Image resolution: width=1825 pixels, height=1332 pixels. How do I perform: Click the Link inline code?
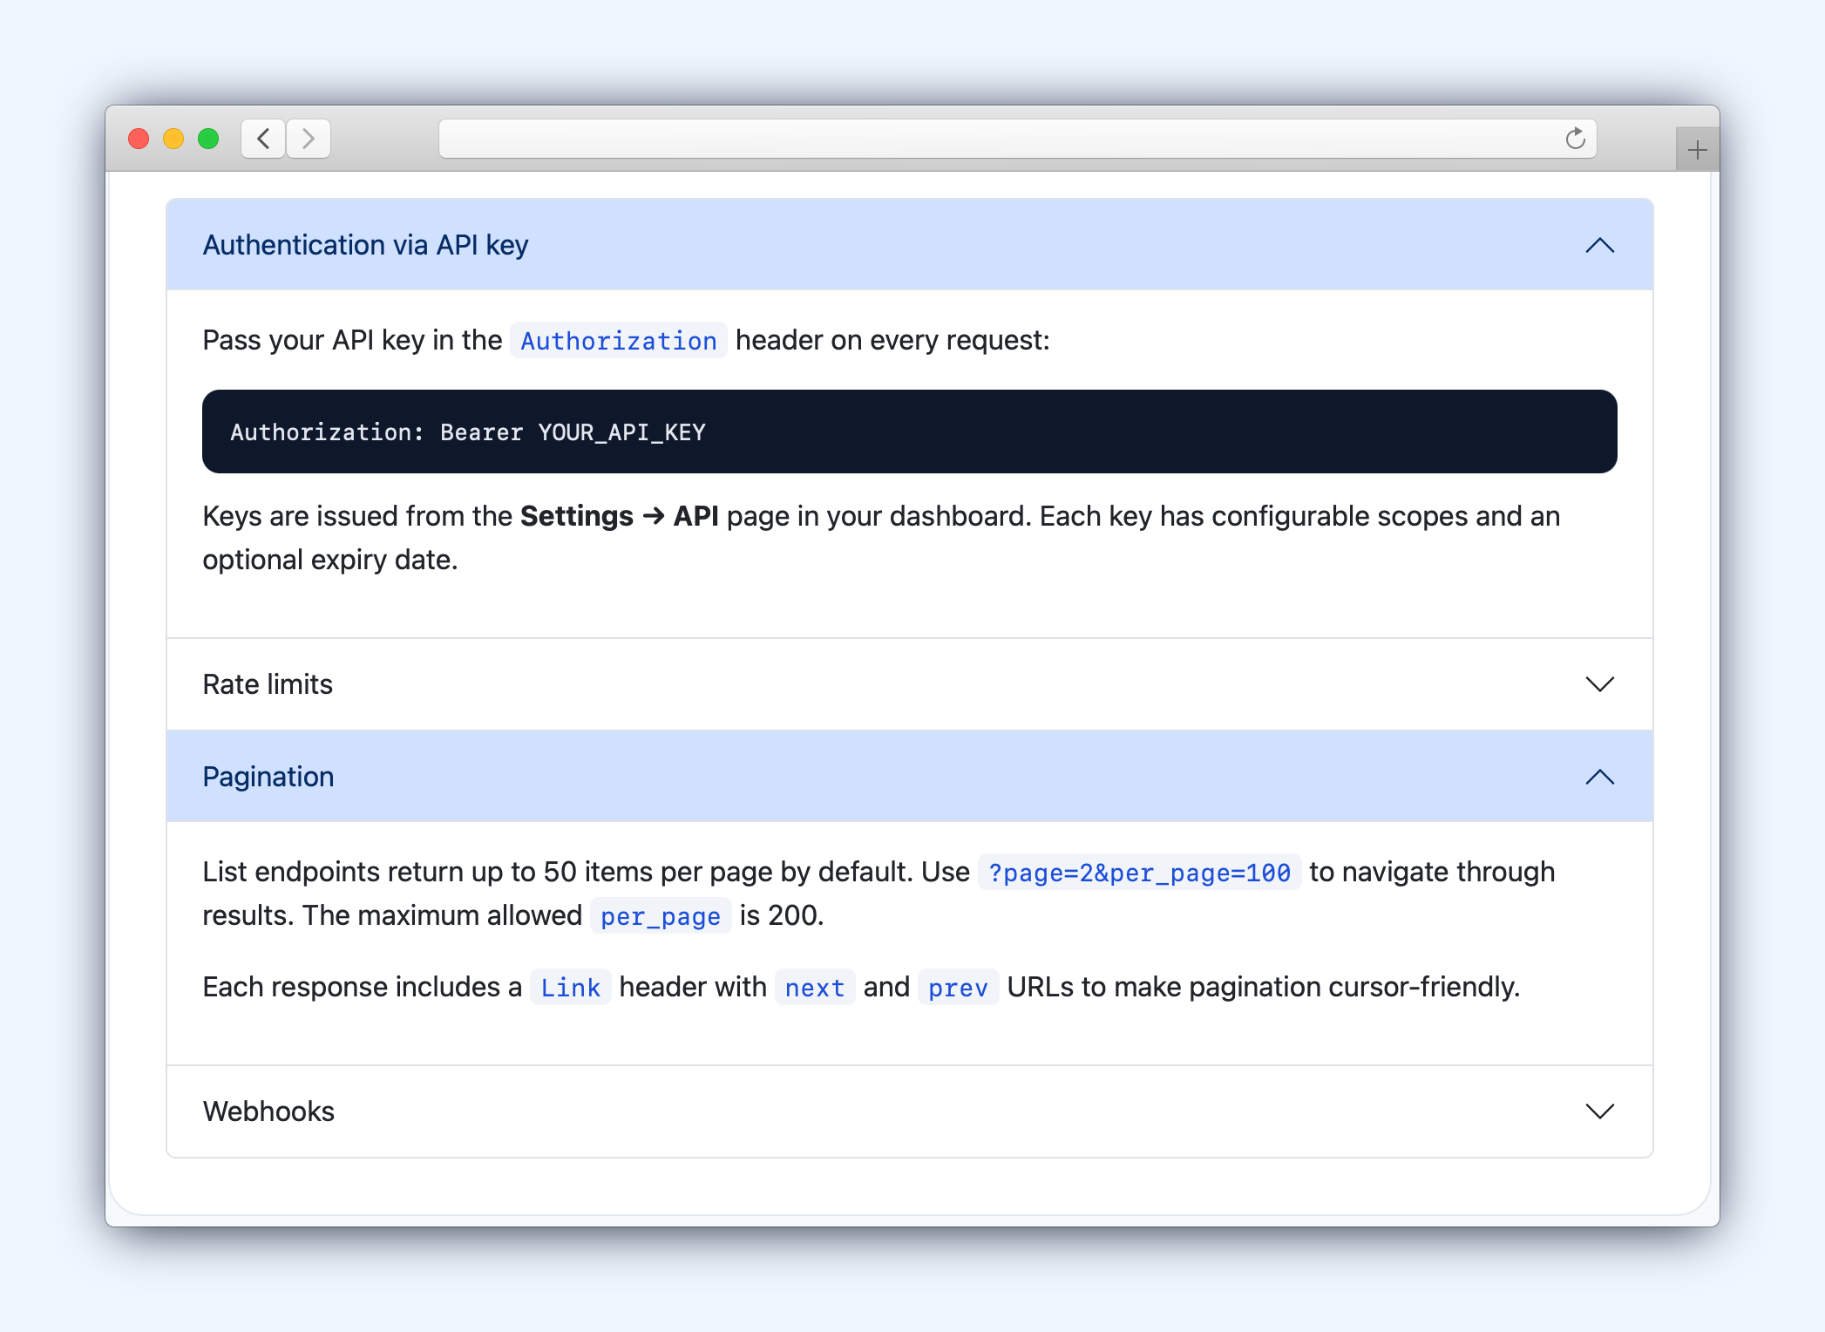(x=571, y=988)
